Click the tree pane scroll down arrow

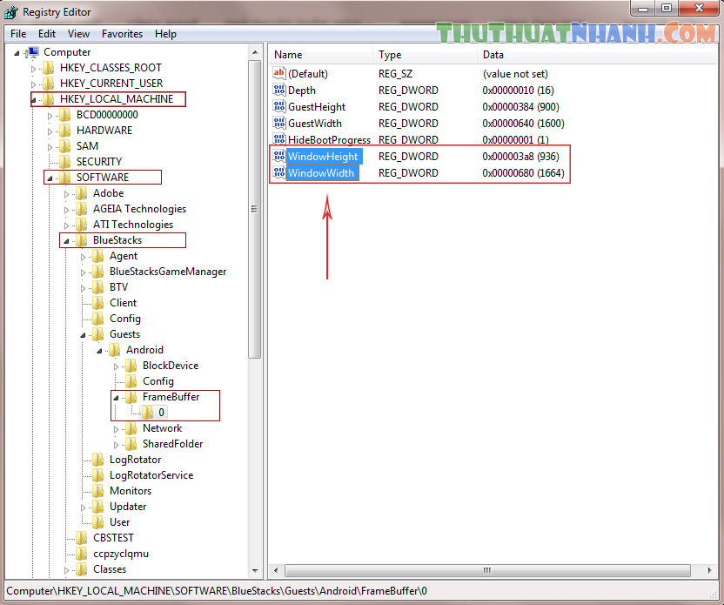[255, 571]
